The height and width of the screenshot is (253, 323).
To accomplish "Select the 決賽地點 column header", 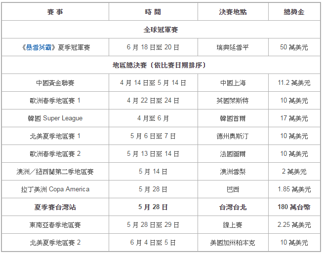I will click(233, 12).
